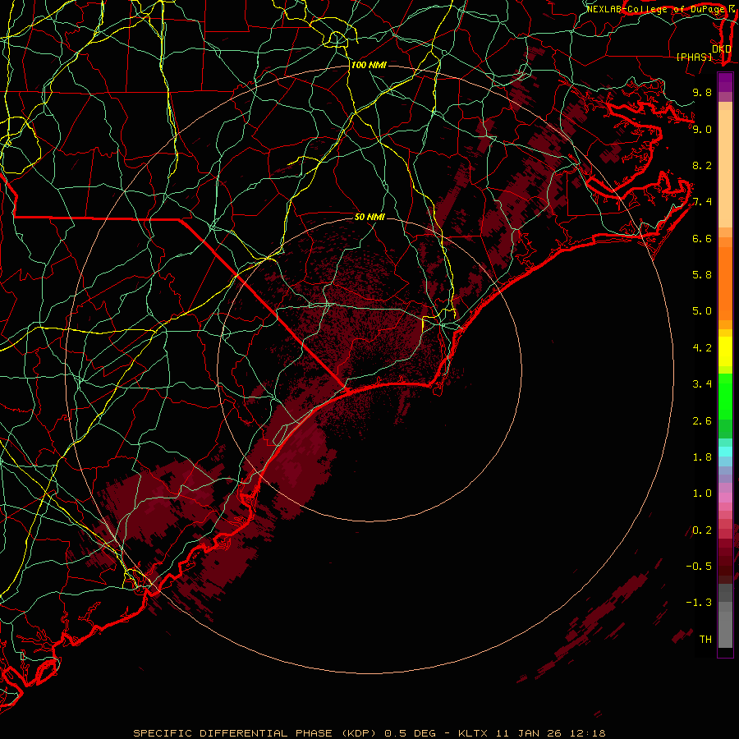Click the [PHAS] unit label above legend
739x739 pixels.
tap(694, 57)
